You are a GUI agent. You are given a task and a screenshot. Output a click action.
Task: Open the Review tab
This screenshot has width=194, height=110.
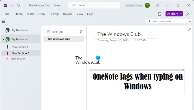tap(68, 14)
